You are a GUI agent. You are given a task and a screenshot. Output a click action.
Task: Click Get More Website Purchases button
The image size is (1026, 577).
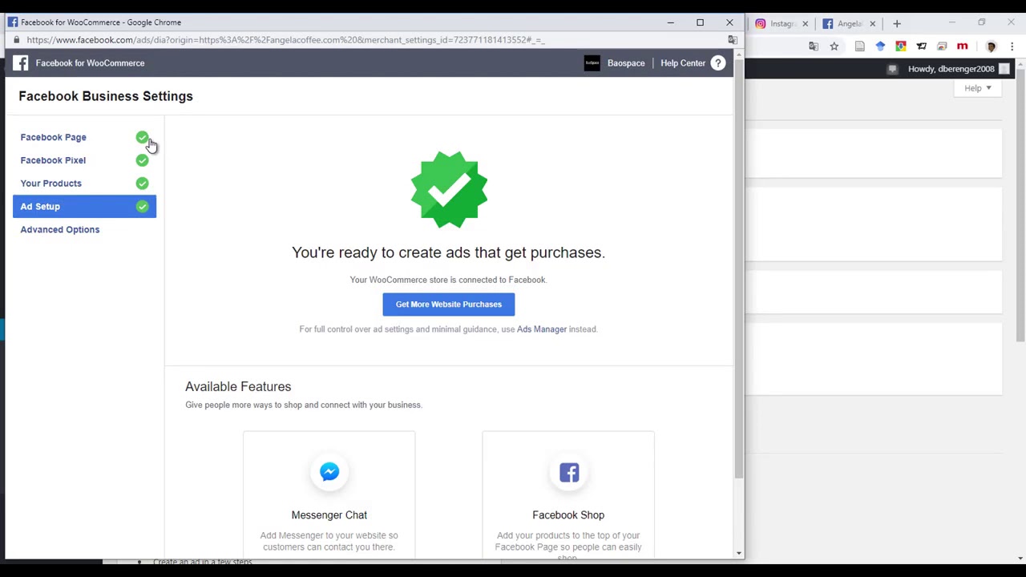click(449, 305)
